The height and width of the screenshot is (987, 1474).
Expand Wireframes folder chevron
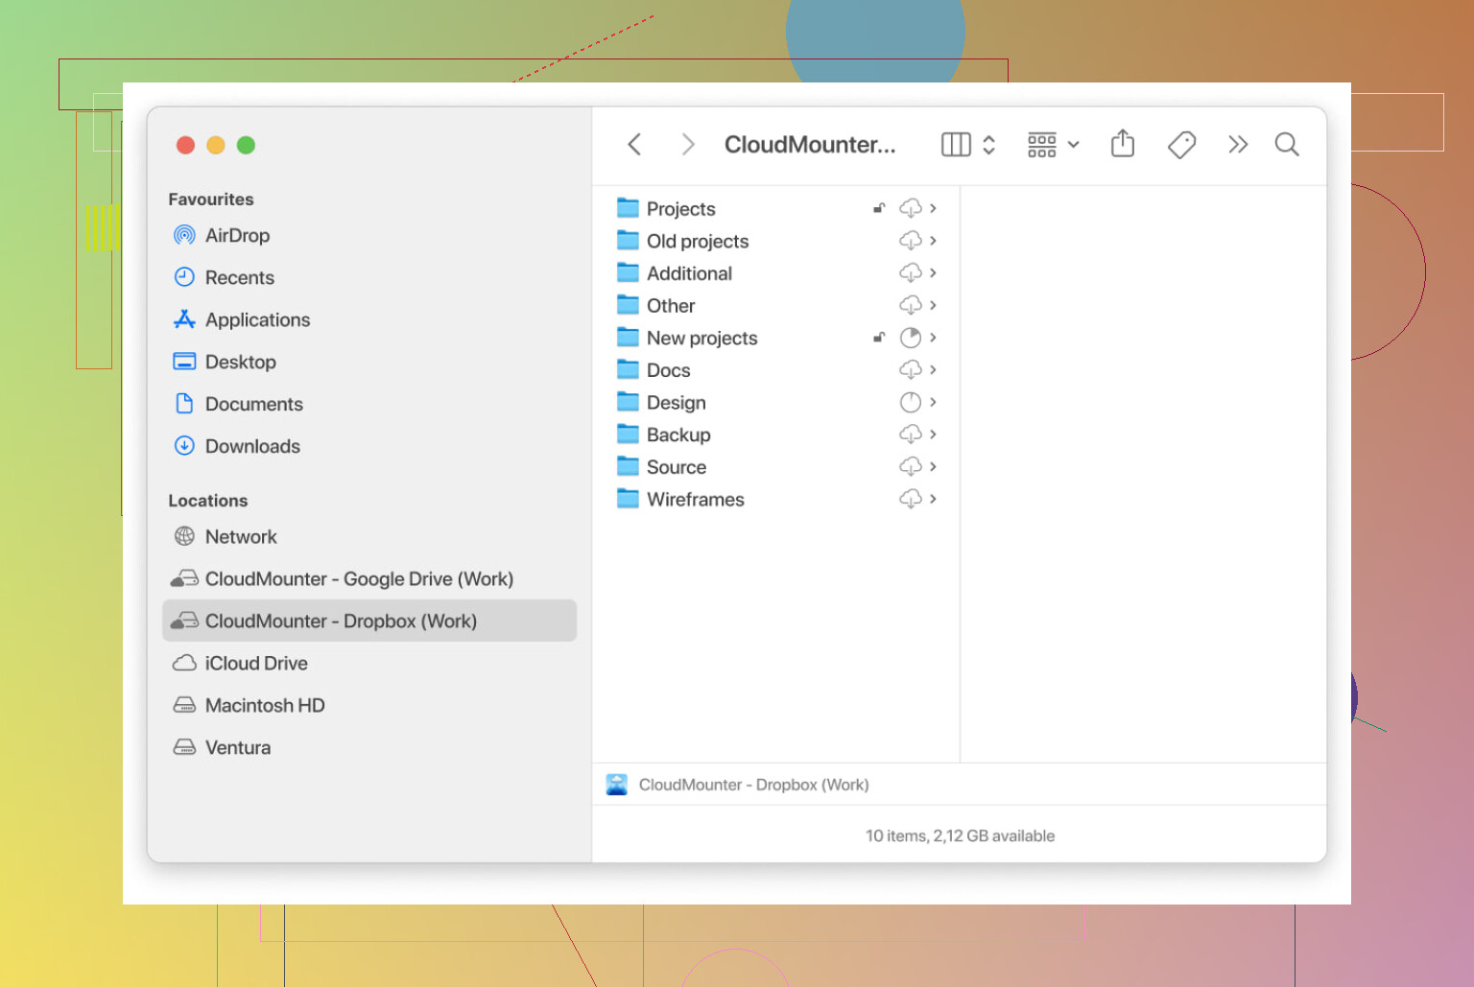pyautogui.click(x=933, y=499)
